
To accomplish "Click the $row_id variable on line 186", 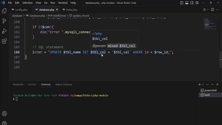I will click(x=161, y=52).
